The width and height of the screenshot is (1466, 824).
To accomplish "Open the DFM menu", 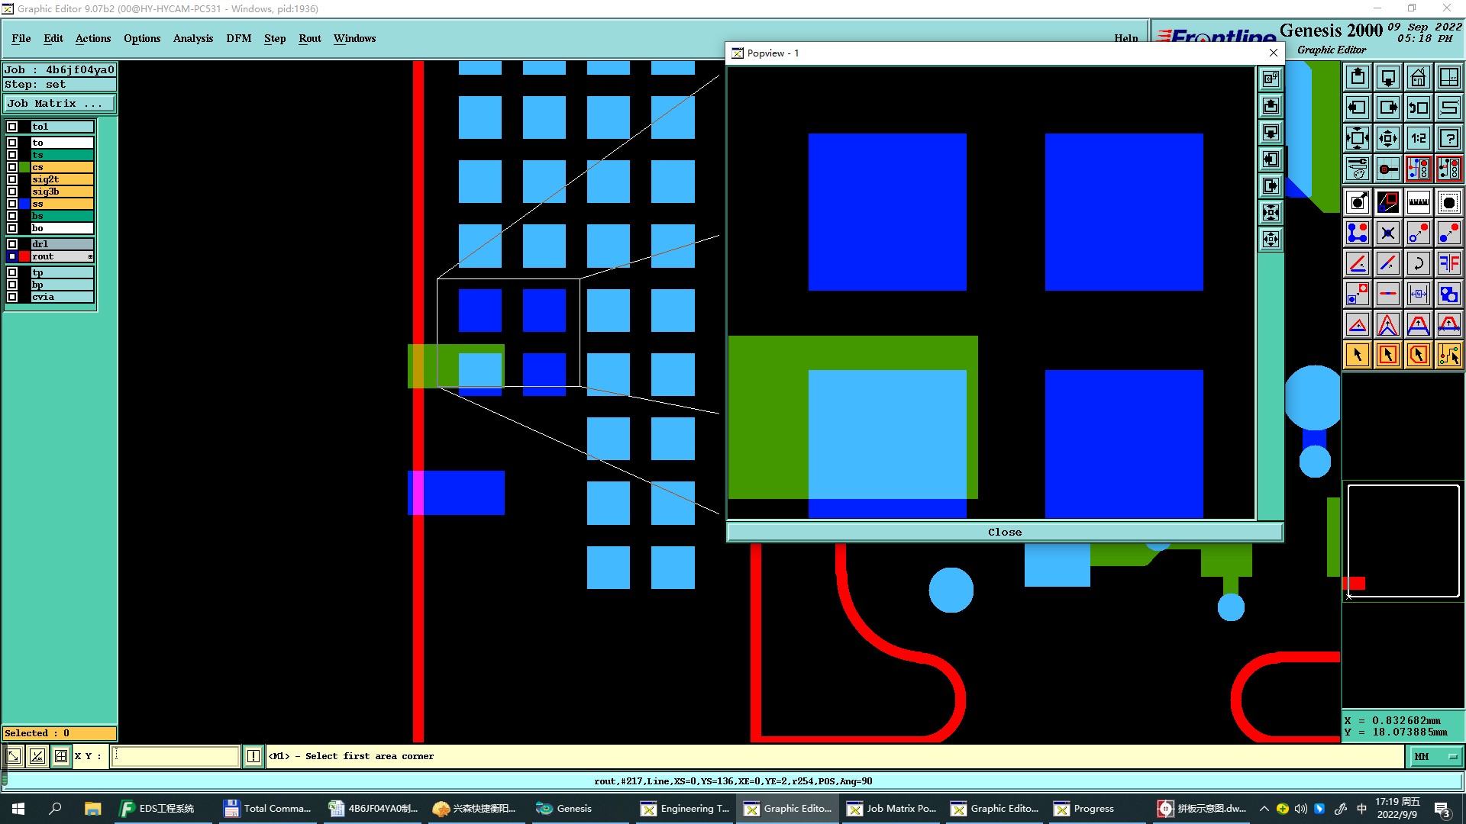I will [238, 38].
